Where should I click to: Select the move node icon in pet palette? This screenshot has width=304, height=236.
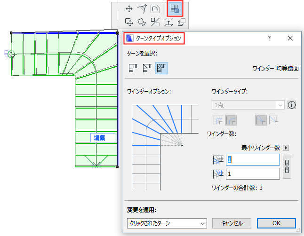coord(129,9)
